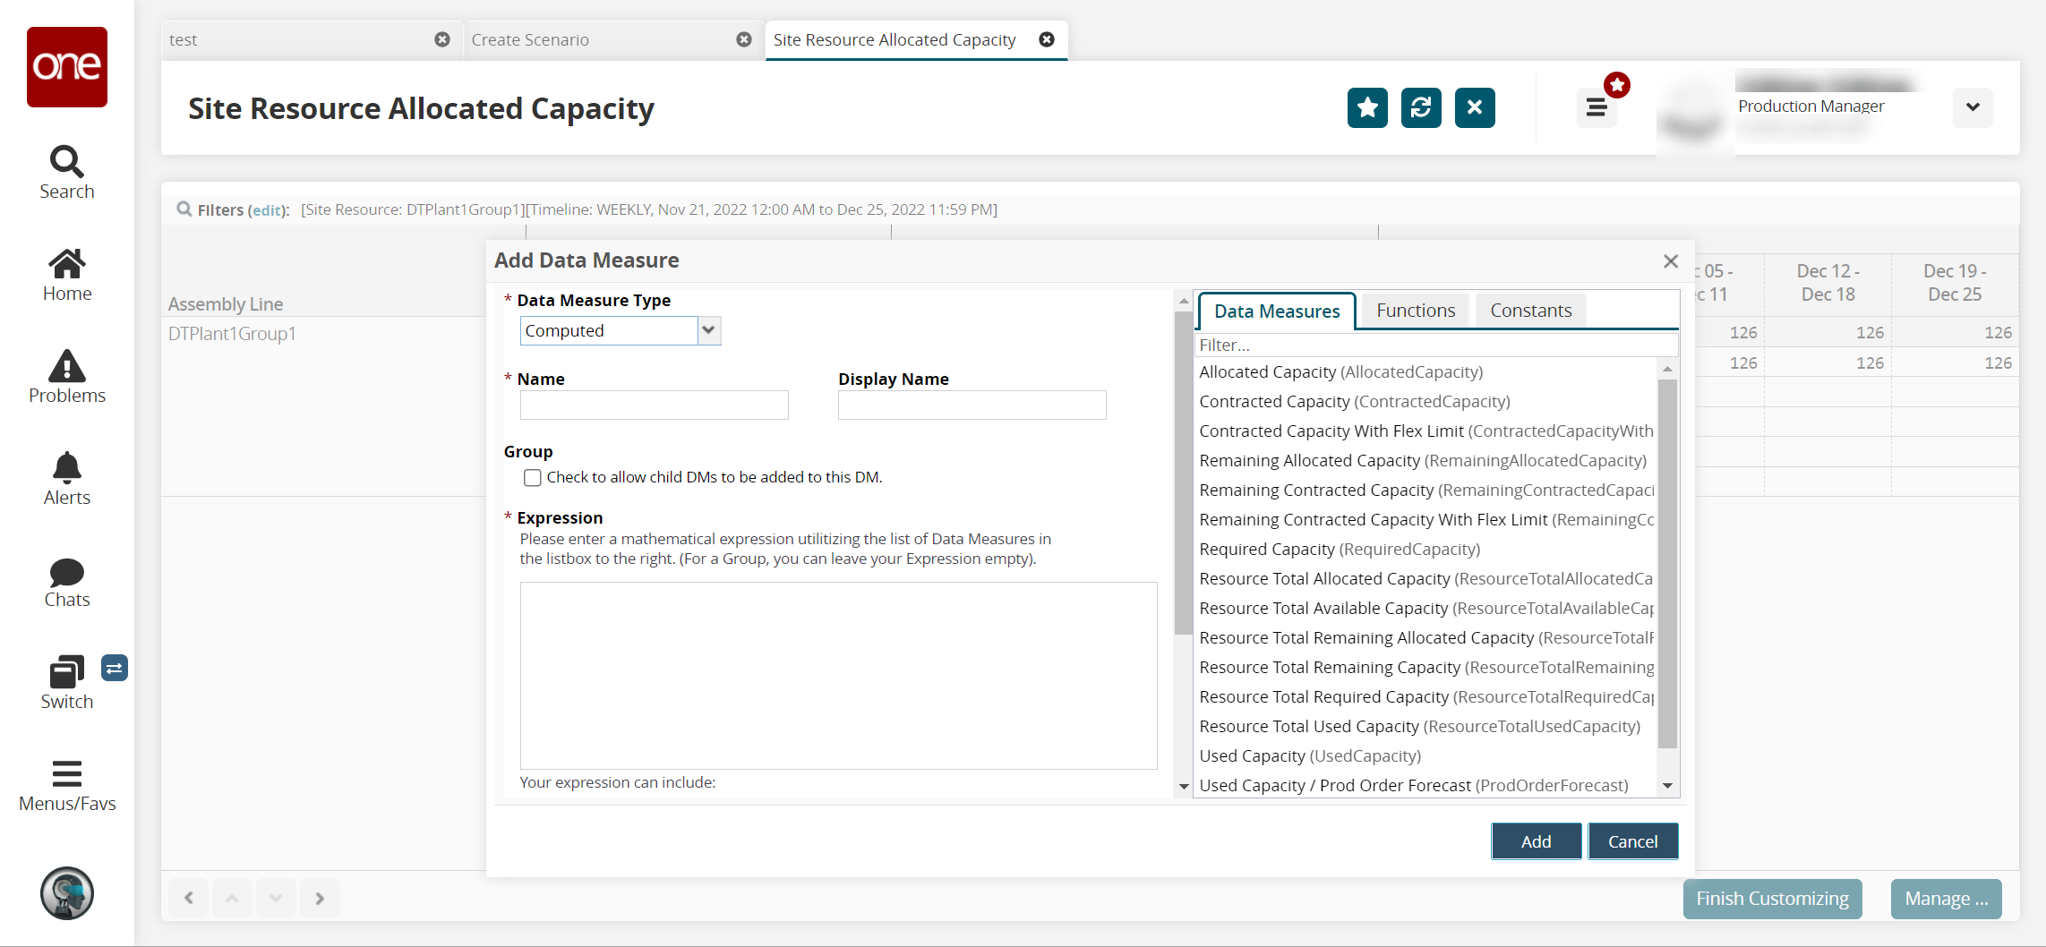Click the Name input field
This screenshot has width=2046, height=947.
point(654,405)
